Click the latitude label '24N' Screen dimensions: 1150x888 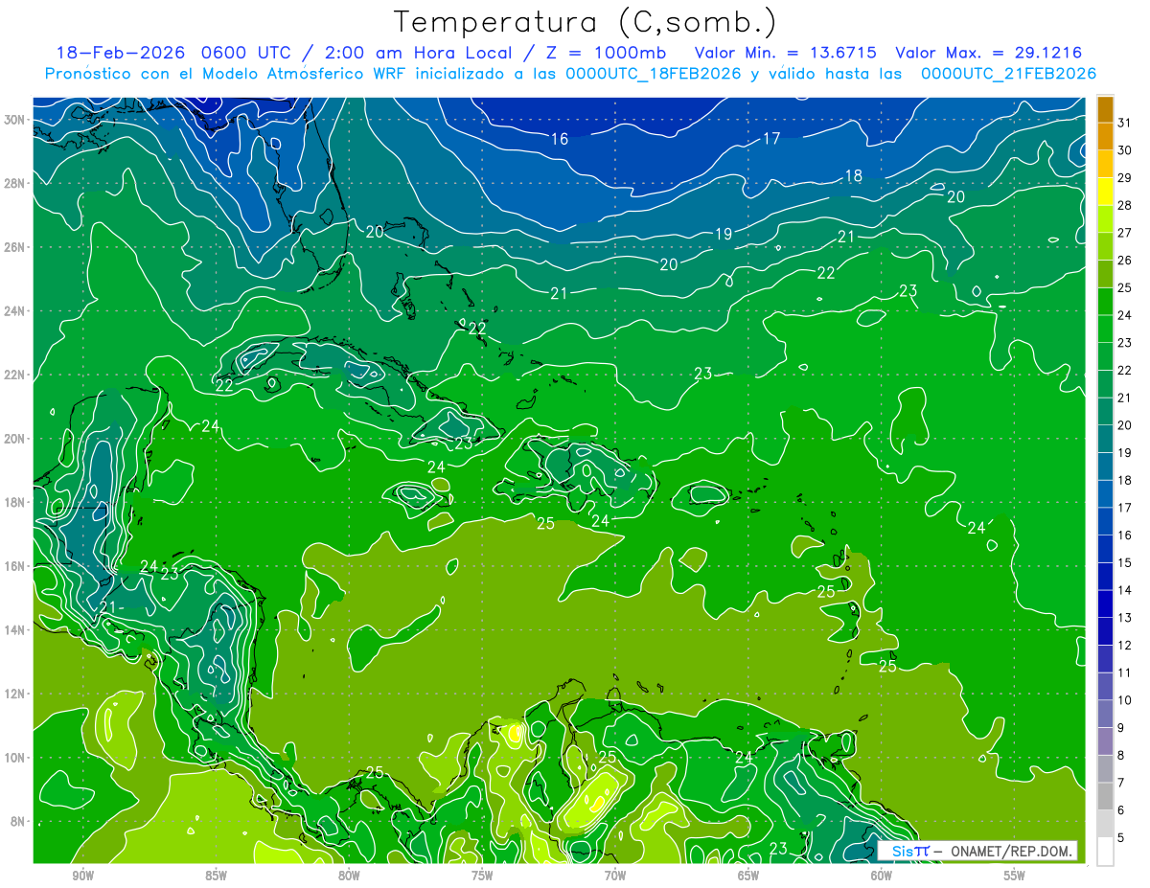point(15,311)
